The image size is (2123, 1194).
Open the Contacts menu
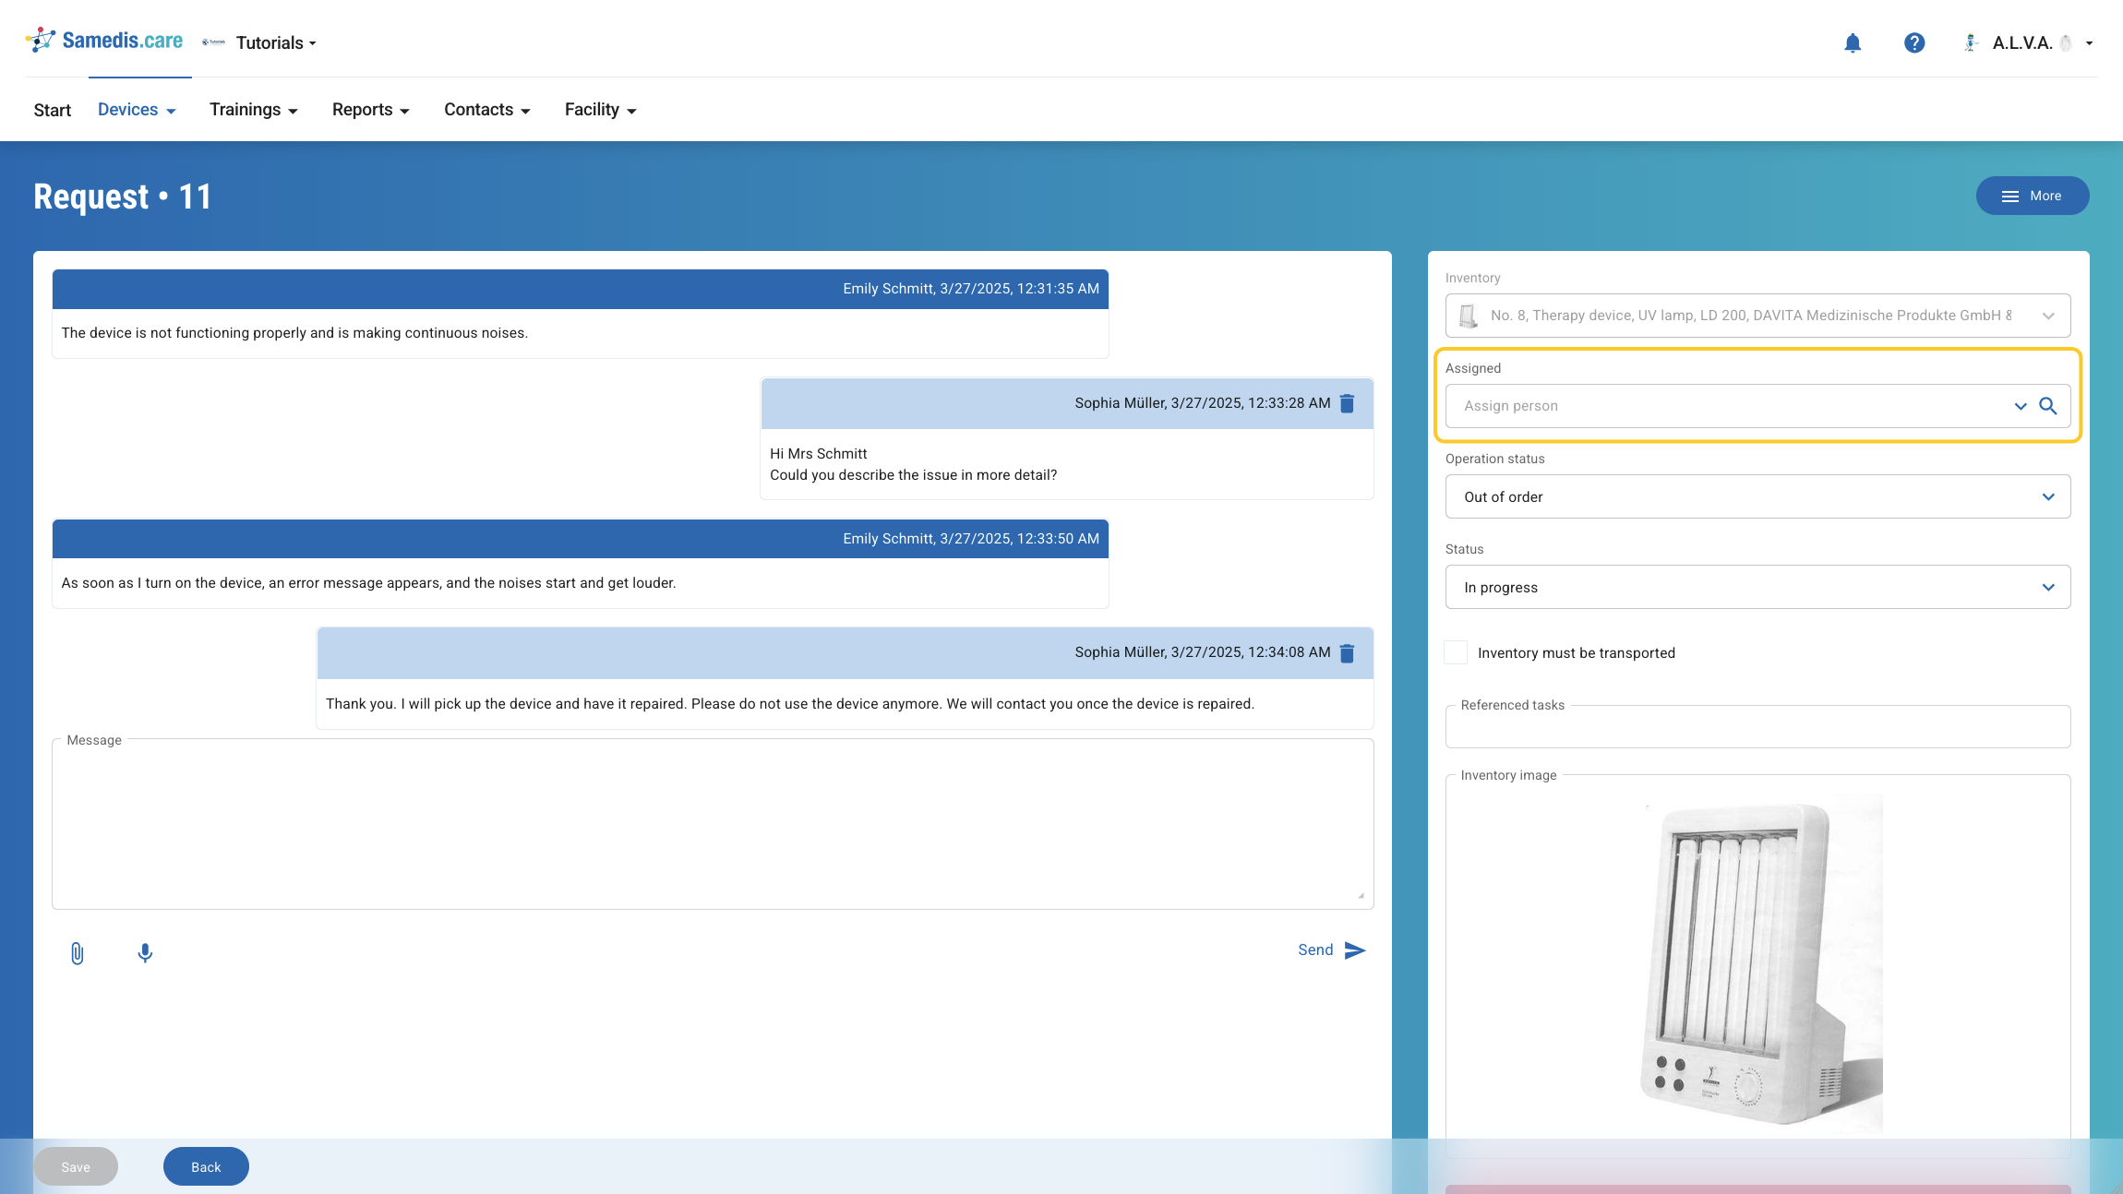pyautogui.click(x=487, y=110)
